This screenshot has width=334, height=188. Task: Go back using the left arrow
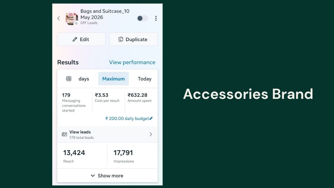[x=58, y=18]
